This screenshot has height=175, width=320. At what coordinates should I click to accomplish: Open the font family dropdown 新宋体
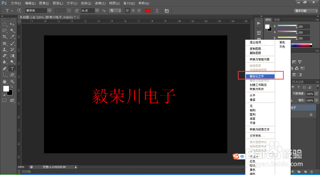49,11
